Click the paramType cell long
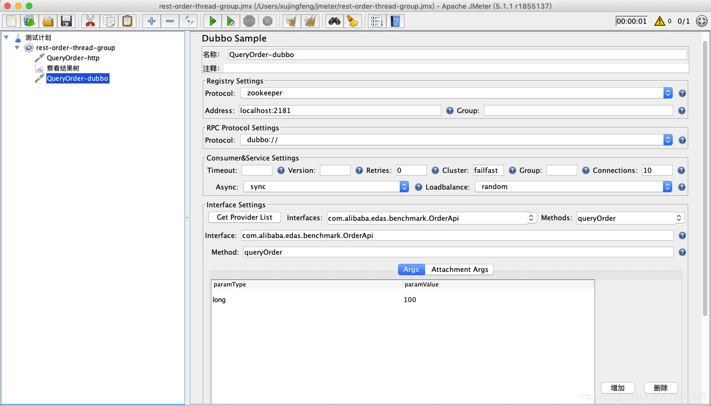The width and height of the screenshot is (711, 406). tap(306, 300)
